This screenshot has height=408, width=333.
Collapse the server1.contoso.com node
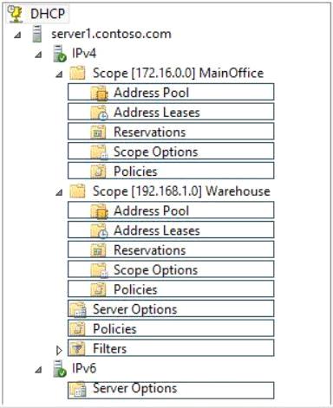point(18,35)
